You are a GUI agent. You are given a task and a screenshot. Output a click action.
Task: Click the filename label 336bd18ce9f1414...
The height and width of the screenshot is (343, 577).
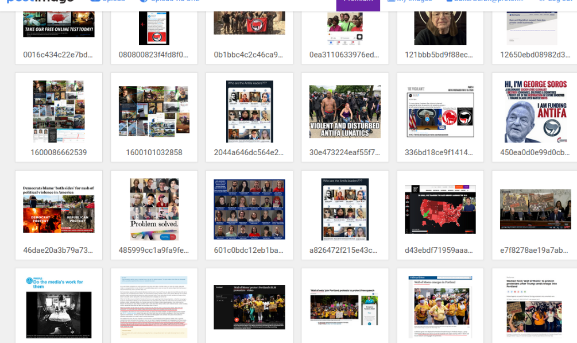coord(440,152)
